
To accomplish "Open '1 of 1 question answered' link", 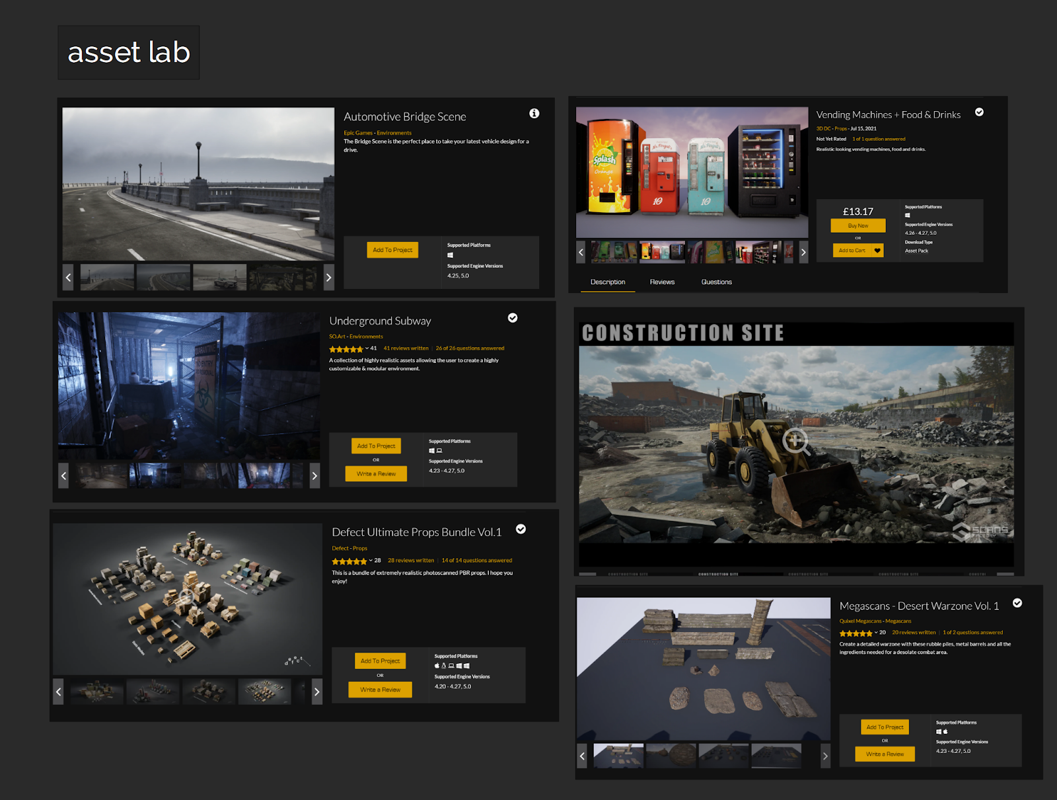I will tap(879, 140).
